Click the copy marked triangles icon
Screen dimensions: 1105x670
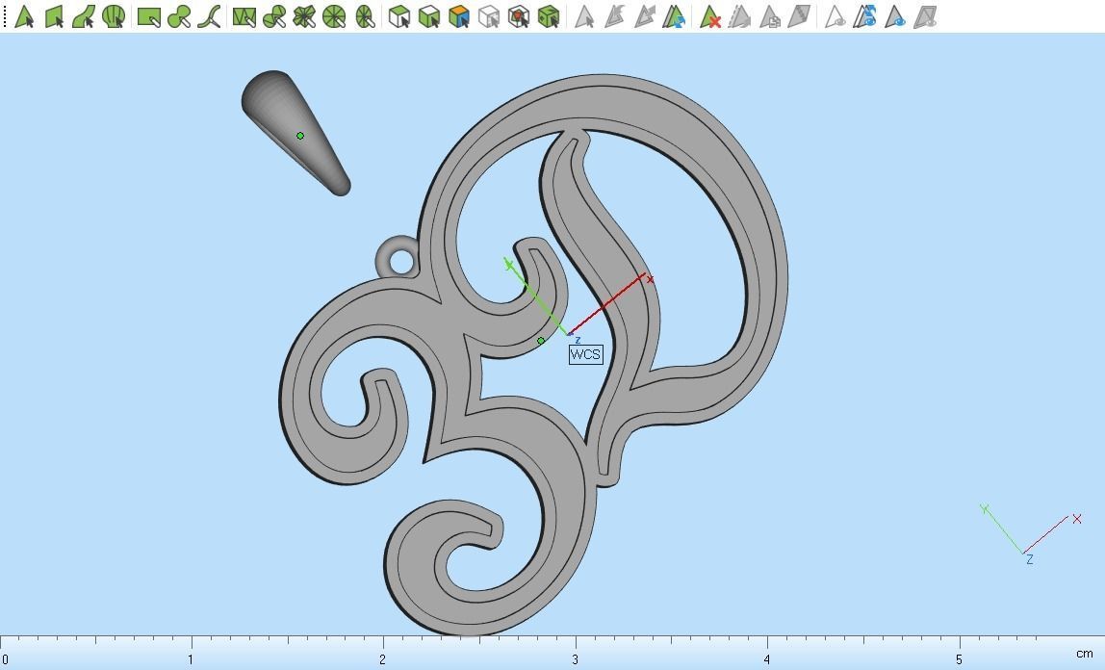(x=770, y=16)
